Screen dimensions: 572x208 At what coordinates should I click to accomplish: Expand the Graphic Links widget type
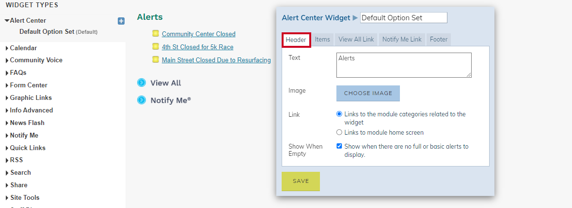coord(7,98)
